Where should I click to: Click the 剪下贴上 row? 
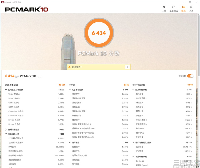(x=100, y=164)
